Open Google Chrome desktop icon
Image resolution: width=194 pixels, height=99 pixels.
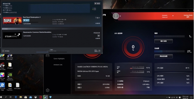click(x=2, y=57)
